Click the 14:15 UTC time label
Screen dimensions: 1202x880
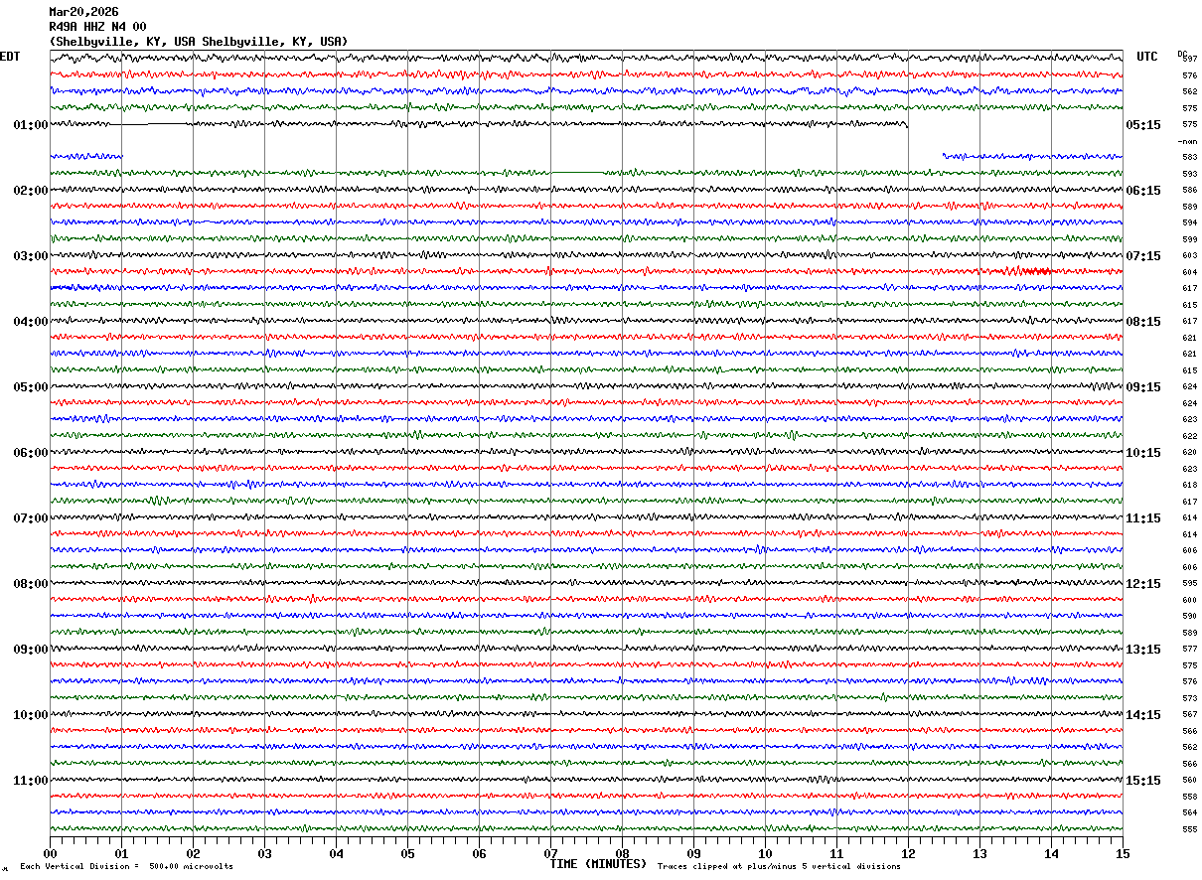(x=1142, y=715)
